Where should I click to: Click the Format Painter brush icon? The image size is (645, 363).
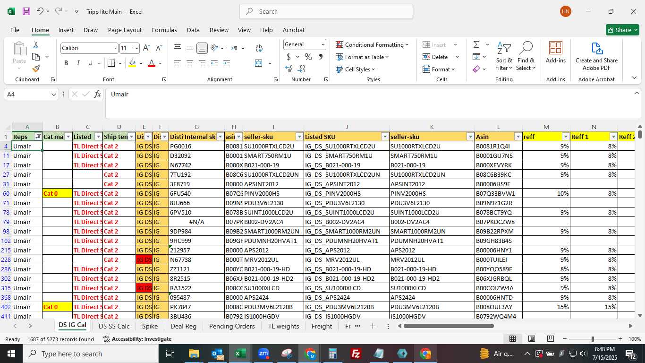point(36,69)
